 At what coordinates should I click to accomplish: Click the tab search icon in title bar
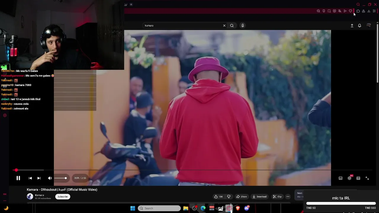[358, 4]
